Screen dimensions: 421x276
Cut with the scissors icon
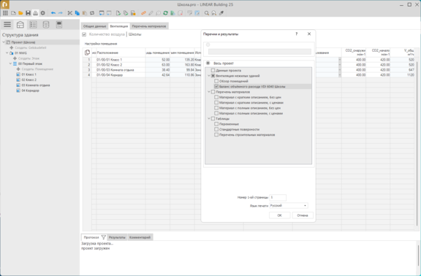(70, 13)
